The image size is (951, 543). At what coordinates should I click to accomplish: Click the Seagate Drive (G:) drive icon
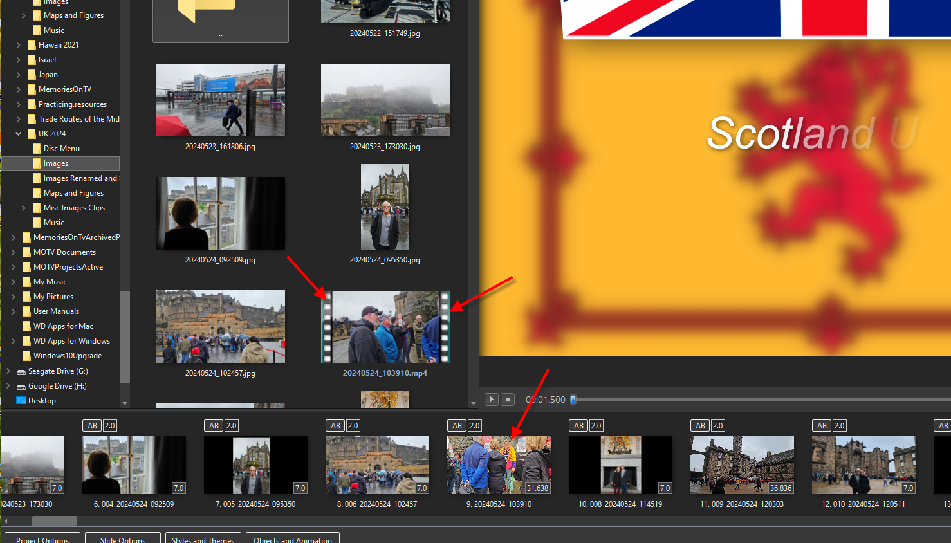(x=21, y=372)
